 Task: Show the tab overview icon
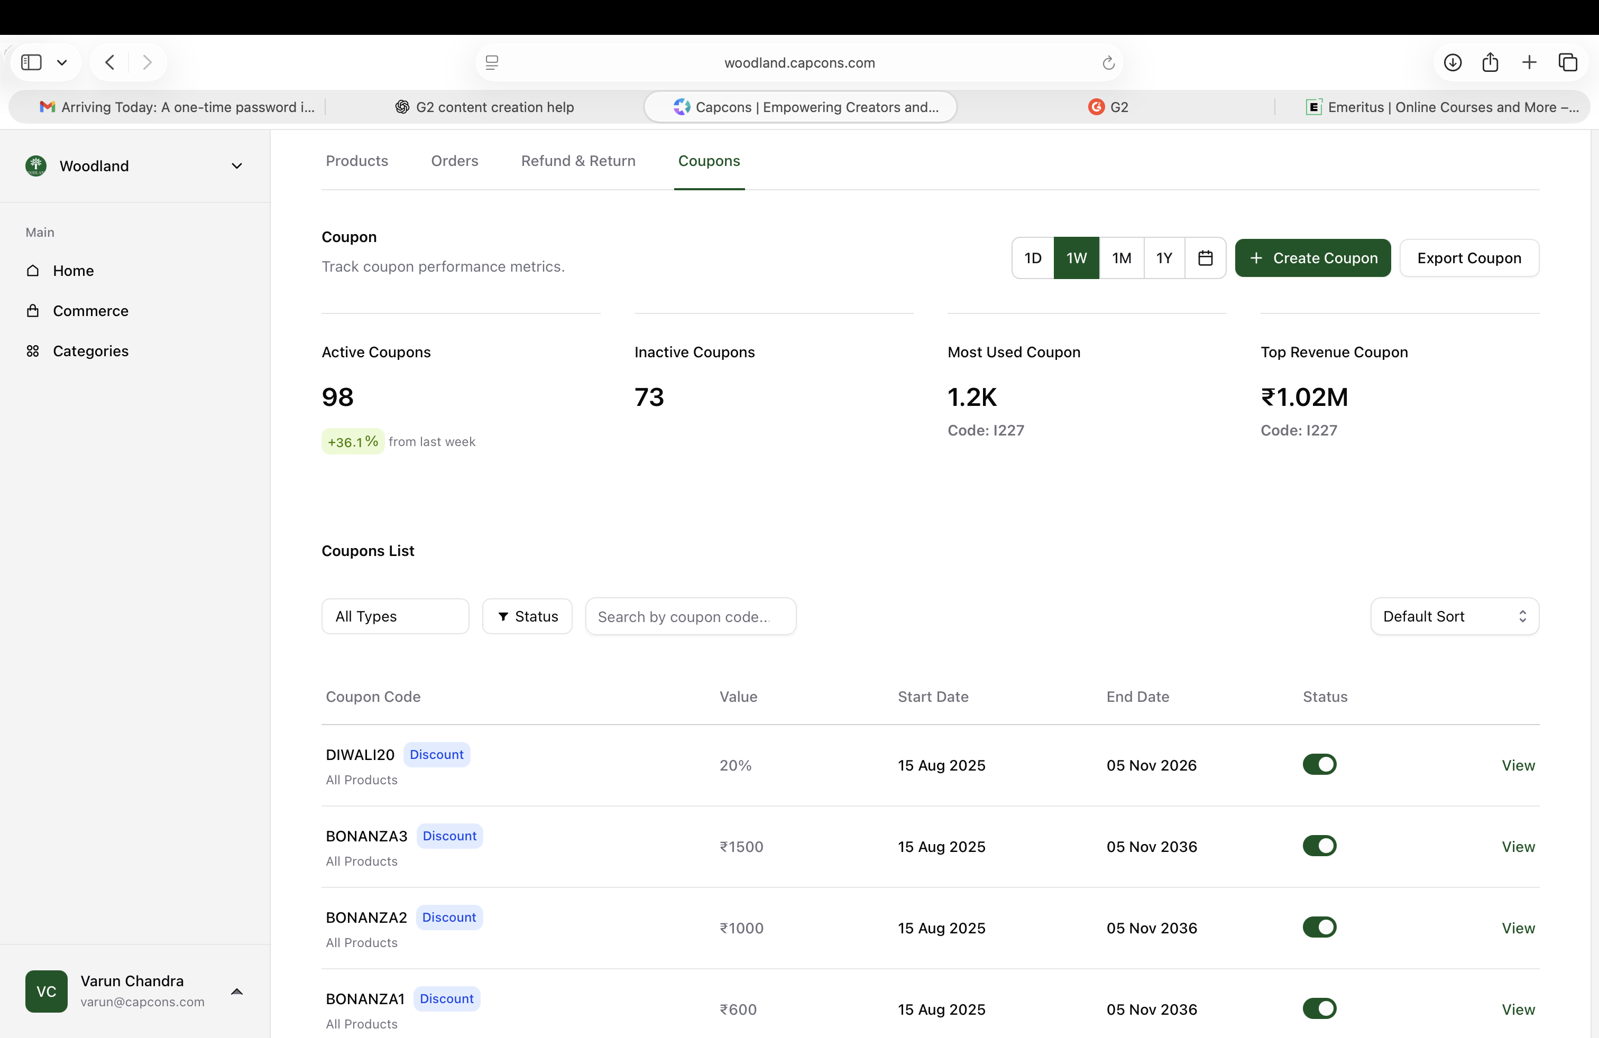pyautogui.click(x=1567, y=62)
